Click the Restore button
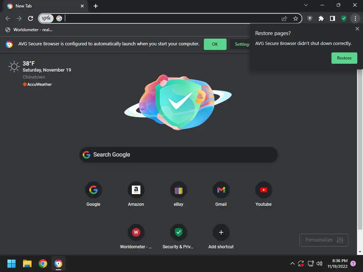Viewport: 363px width, 272px height. (344, 58)
